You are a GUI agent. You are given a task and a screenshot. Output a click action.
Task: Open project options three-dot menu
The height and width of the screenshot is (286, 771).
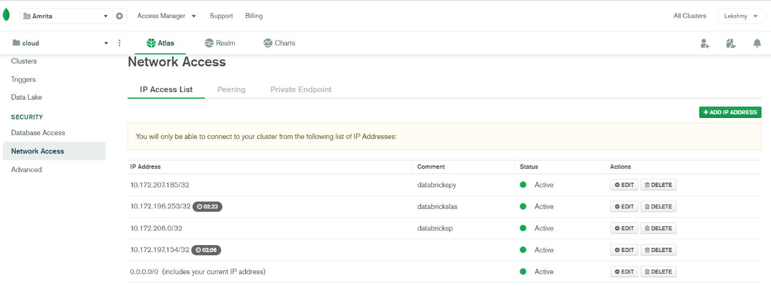point(120,43)
